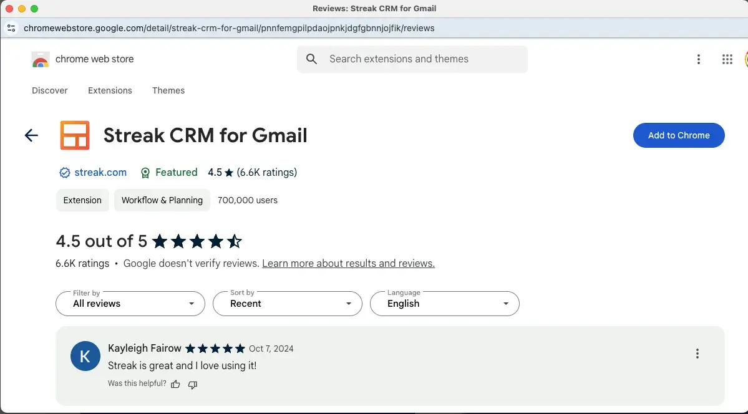Click the Kayleigh Fairow reviewer name
Screen dimensions: 748x414
click(145, 348)
